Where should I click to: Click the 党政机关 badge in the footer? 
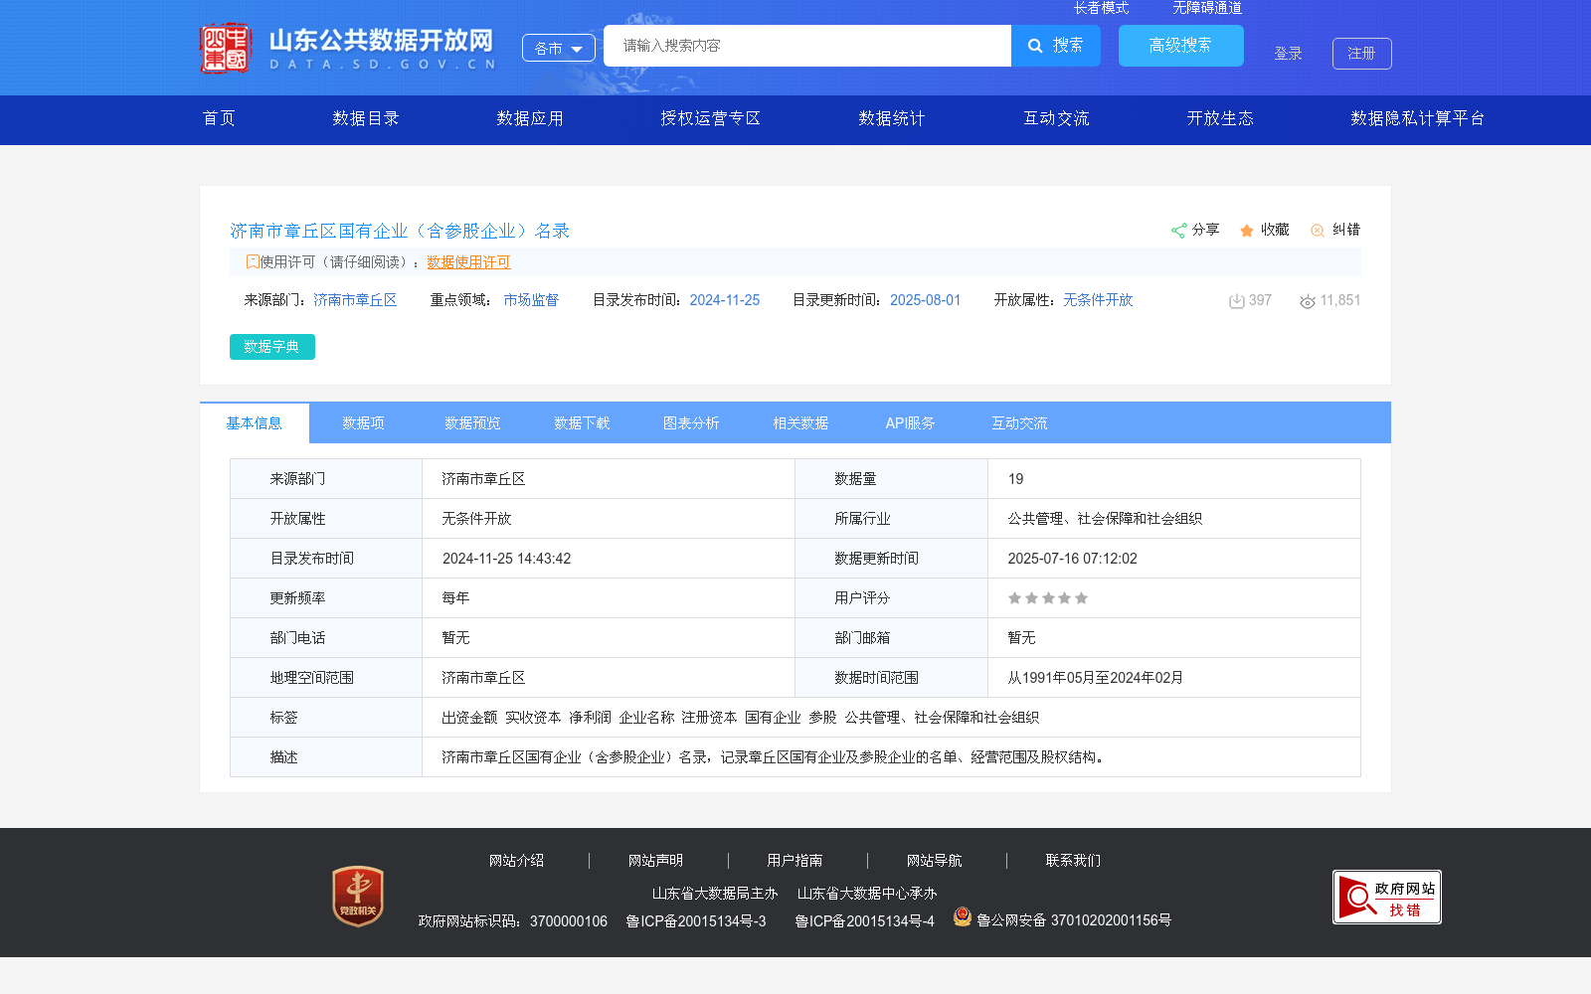(358, 896)
